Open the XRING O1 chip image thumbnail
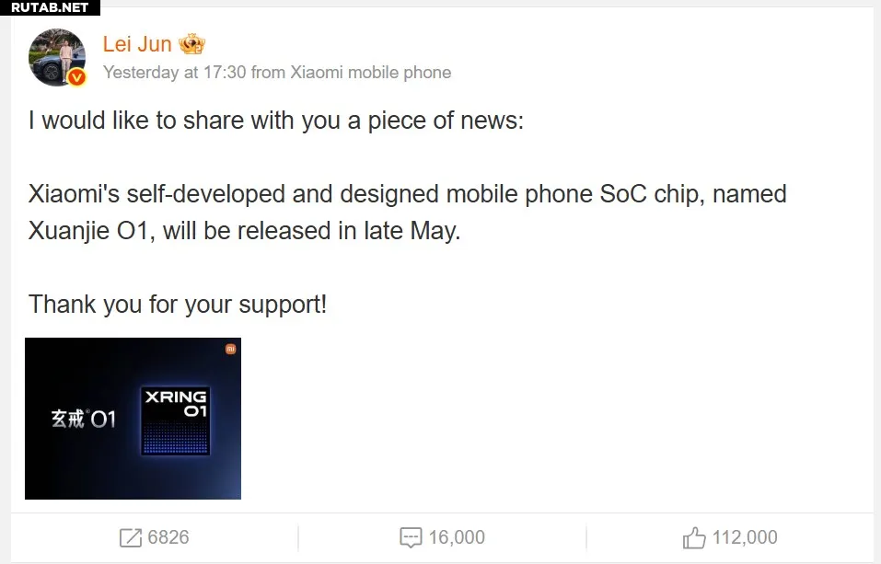Image resolution: width=881 pixels, height=564 pixels. (133, 419)
